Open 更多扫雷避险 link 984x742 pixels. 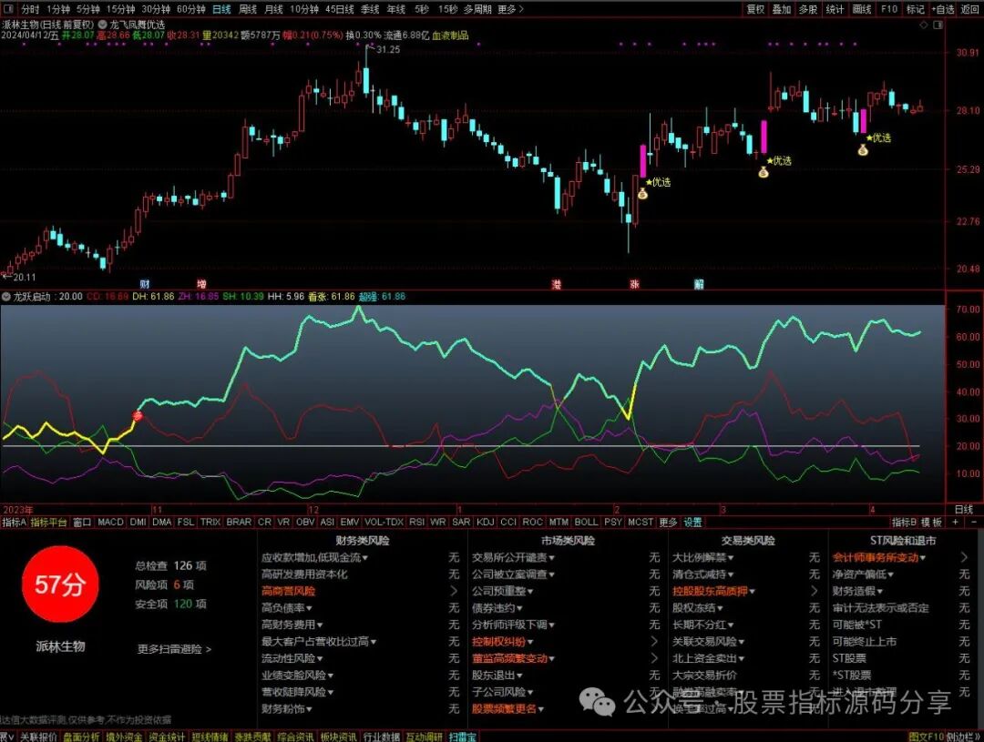pos(174,649)
